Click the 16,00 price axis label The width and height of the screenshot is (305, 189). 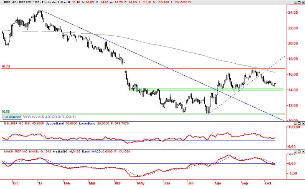point(293,74)
